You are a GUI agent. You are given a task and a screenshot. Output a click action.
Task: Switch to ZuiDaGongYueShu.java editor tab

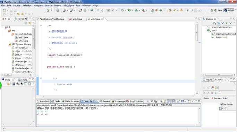tap(52, 19)
